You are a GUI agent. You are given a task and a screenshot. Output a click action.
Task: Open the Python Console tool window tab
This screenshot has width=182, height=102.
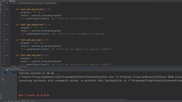click(x=26, y=101)
